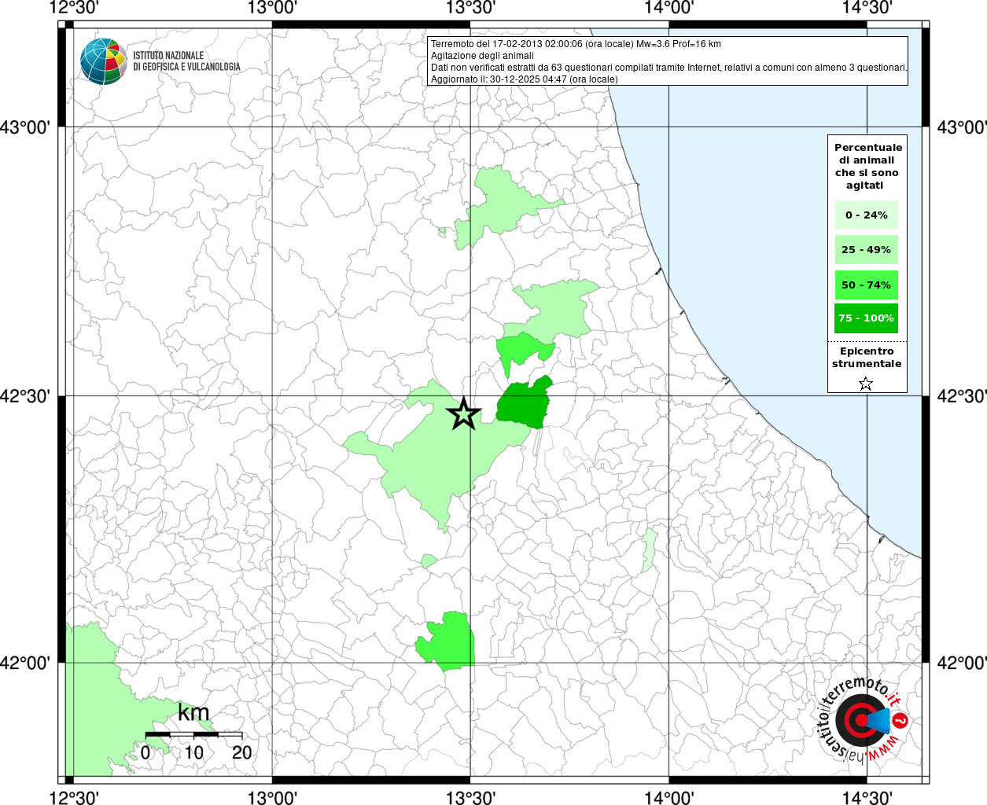Click the Agitazione degli animali subtitle
Image resolution: width=987 pixels, height=805 pixels.
point(482,56)
